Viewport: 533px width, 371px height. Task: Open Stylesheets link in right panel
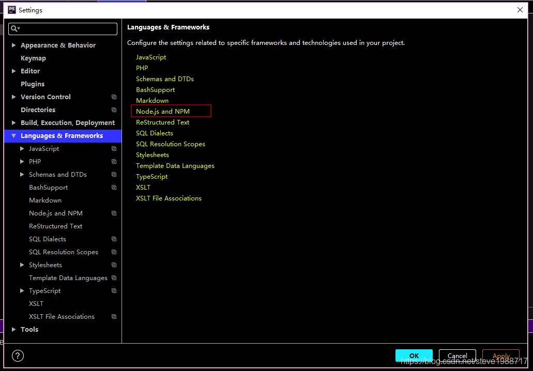click(153, 155)
